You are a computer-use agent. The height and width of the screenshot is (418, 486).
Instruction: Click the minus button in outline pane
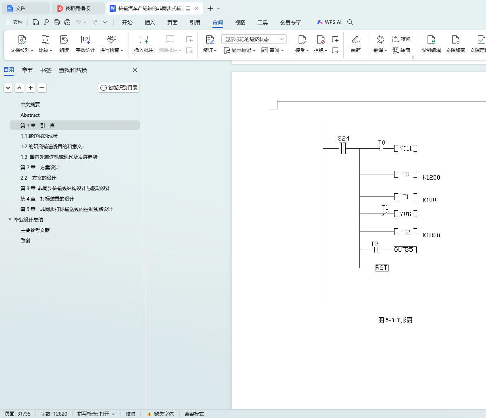point(42,87)
